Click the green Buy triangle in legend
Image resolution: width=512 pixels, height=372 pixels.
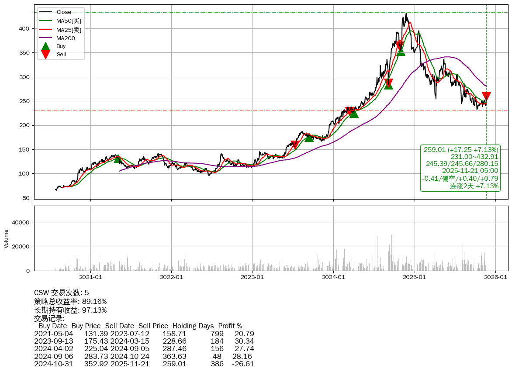(45, 46)
